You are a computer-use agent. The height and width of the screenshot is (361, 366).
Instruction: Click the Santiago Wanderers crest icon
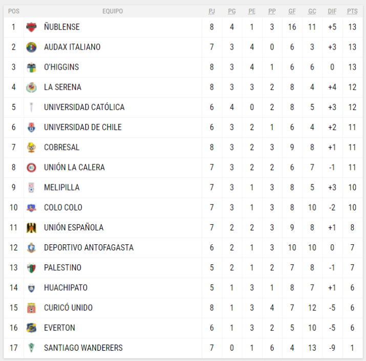click(x=32, y=348)
